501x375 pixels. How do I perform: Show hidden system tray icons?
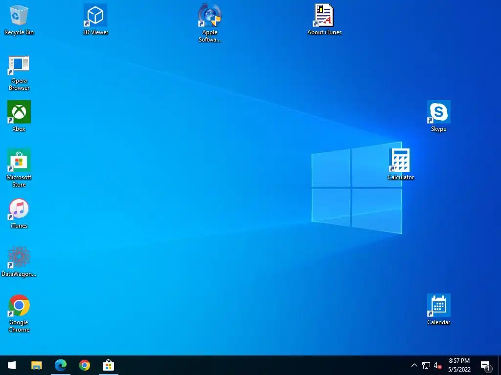tap(414, 365)
